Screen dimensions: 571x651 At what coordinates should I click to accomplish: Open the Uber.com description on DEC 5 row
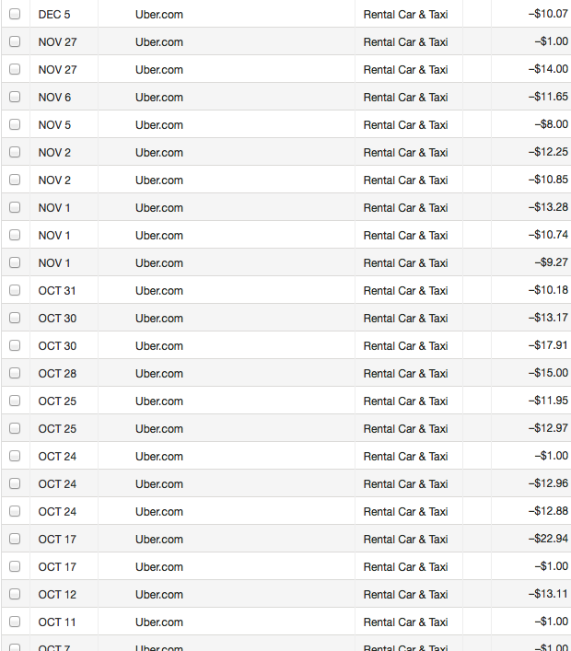158,14
